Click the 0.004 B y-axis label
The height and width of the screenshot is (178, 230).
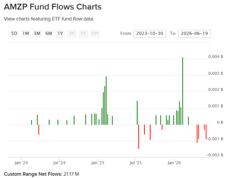tap(216, 57)
